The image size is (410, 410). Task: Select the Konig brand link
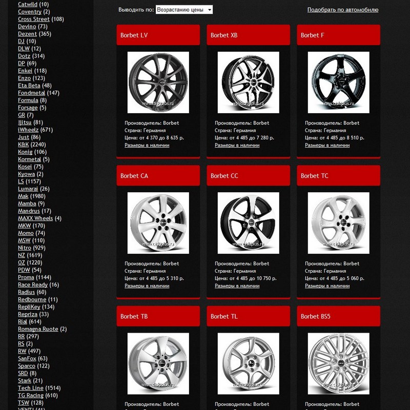click(x=25, y=152)
